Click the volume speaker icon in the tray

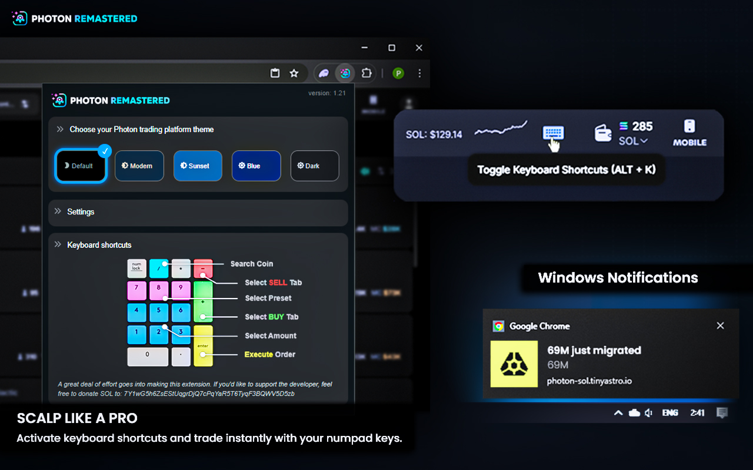[649, 413]
